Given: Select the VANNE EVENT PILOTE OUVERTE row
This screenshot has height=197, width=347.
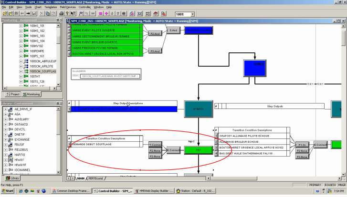Looking at the screenshot, I should (105, 30).
